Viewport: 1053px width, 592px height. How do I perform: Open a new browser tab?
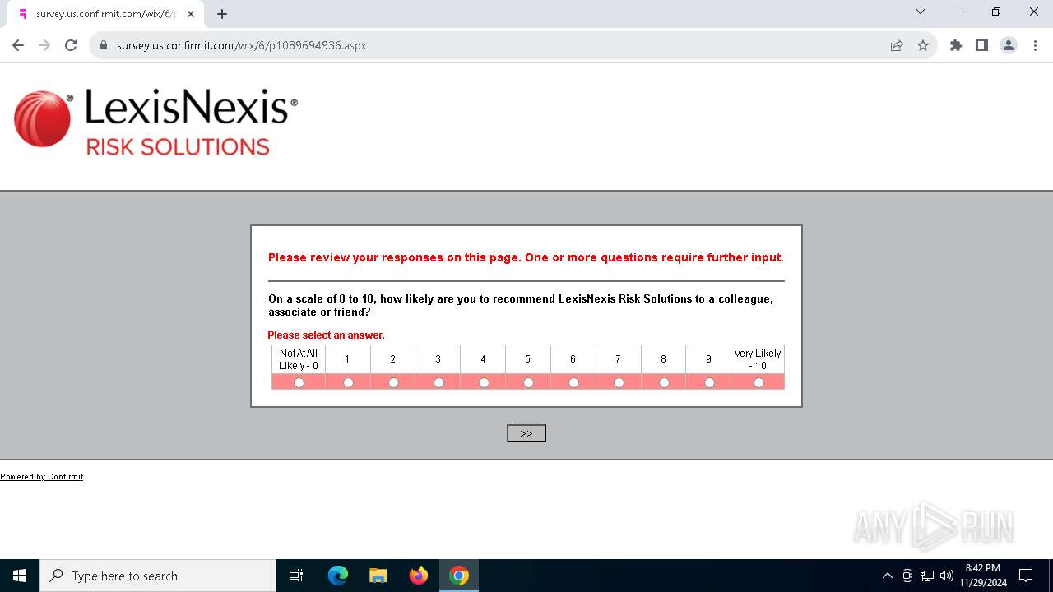click(222, 14)
